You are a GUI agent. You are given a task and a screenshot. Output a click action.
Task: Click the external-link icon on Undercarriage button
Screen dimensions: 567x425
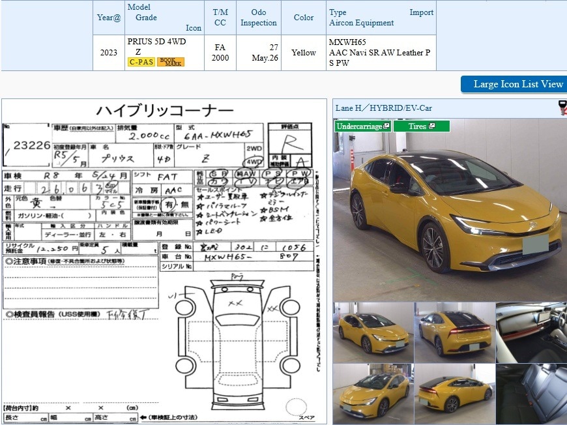pyautogui.click(x=385, y=125)
